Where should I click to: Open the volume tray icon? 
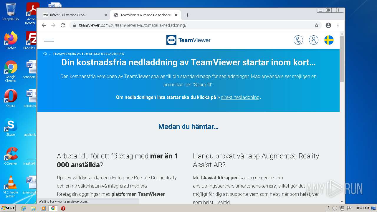tap(335, 208)
